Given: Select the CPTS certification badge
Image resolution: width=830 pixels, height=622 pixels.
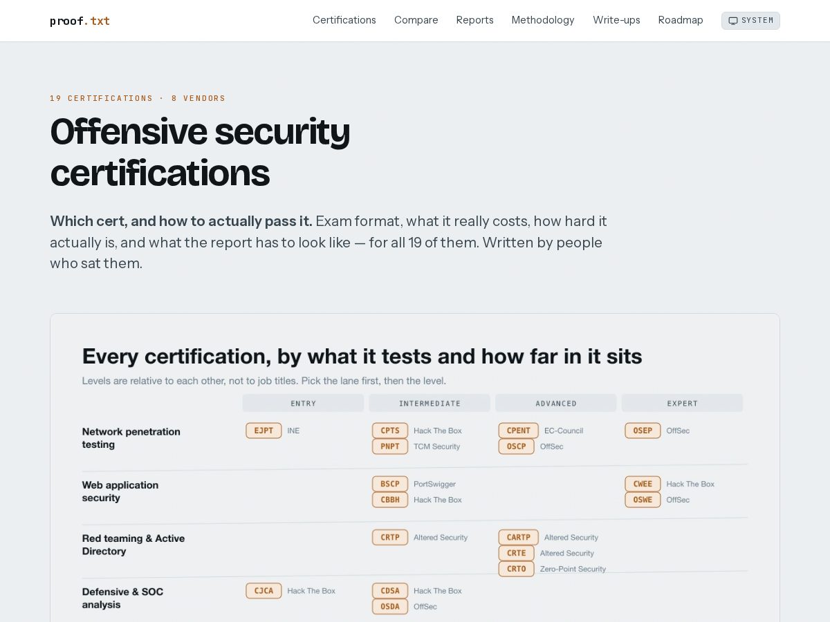Looking at the screenshot, I should click(390, 431).
